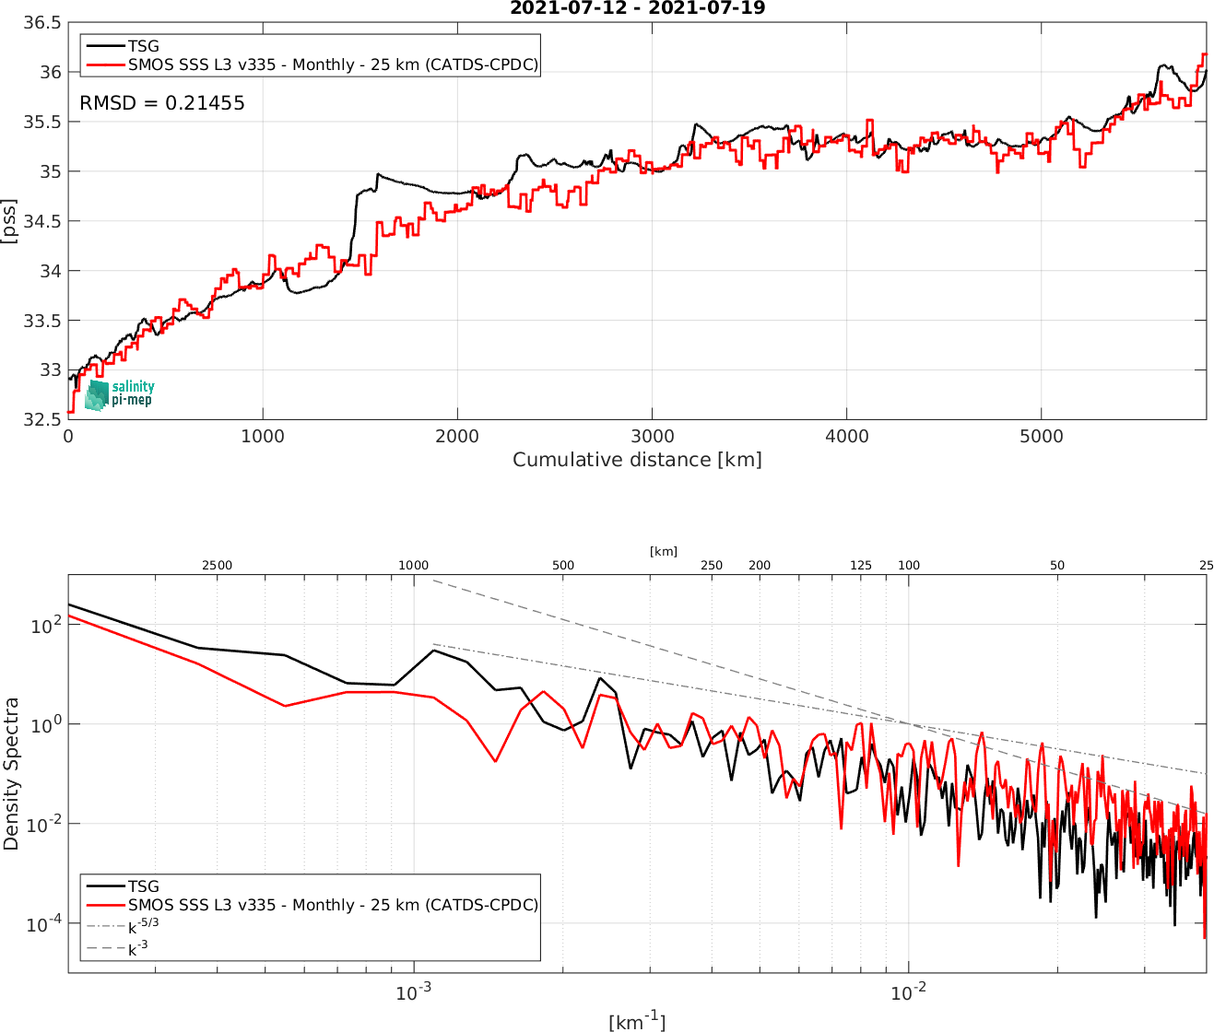Click the salinity pi-mep logo
1214x1032 pixels.
120,394
